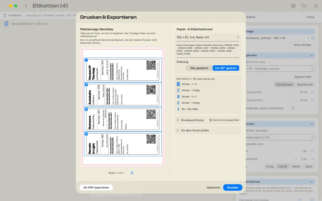The image size is (322, 201).
Task: Select 'Um 90° gedreht' rotation option
Action: [x=226, y=68]
